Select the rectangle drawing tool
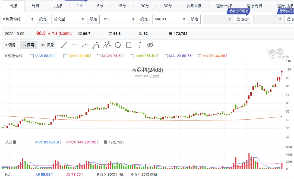 pos(129,45)
